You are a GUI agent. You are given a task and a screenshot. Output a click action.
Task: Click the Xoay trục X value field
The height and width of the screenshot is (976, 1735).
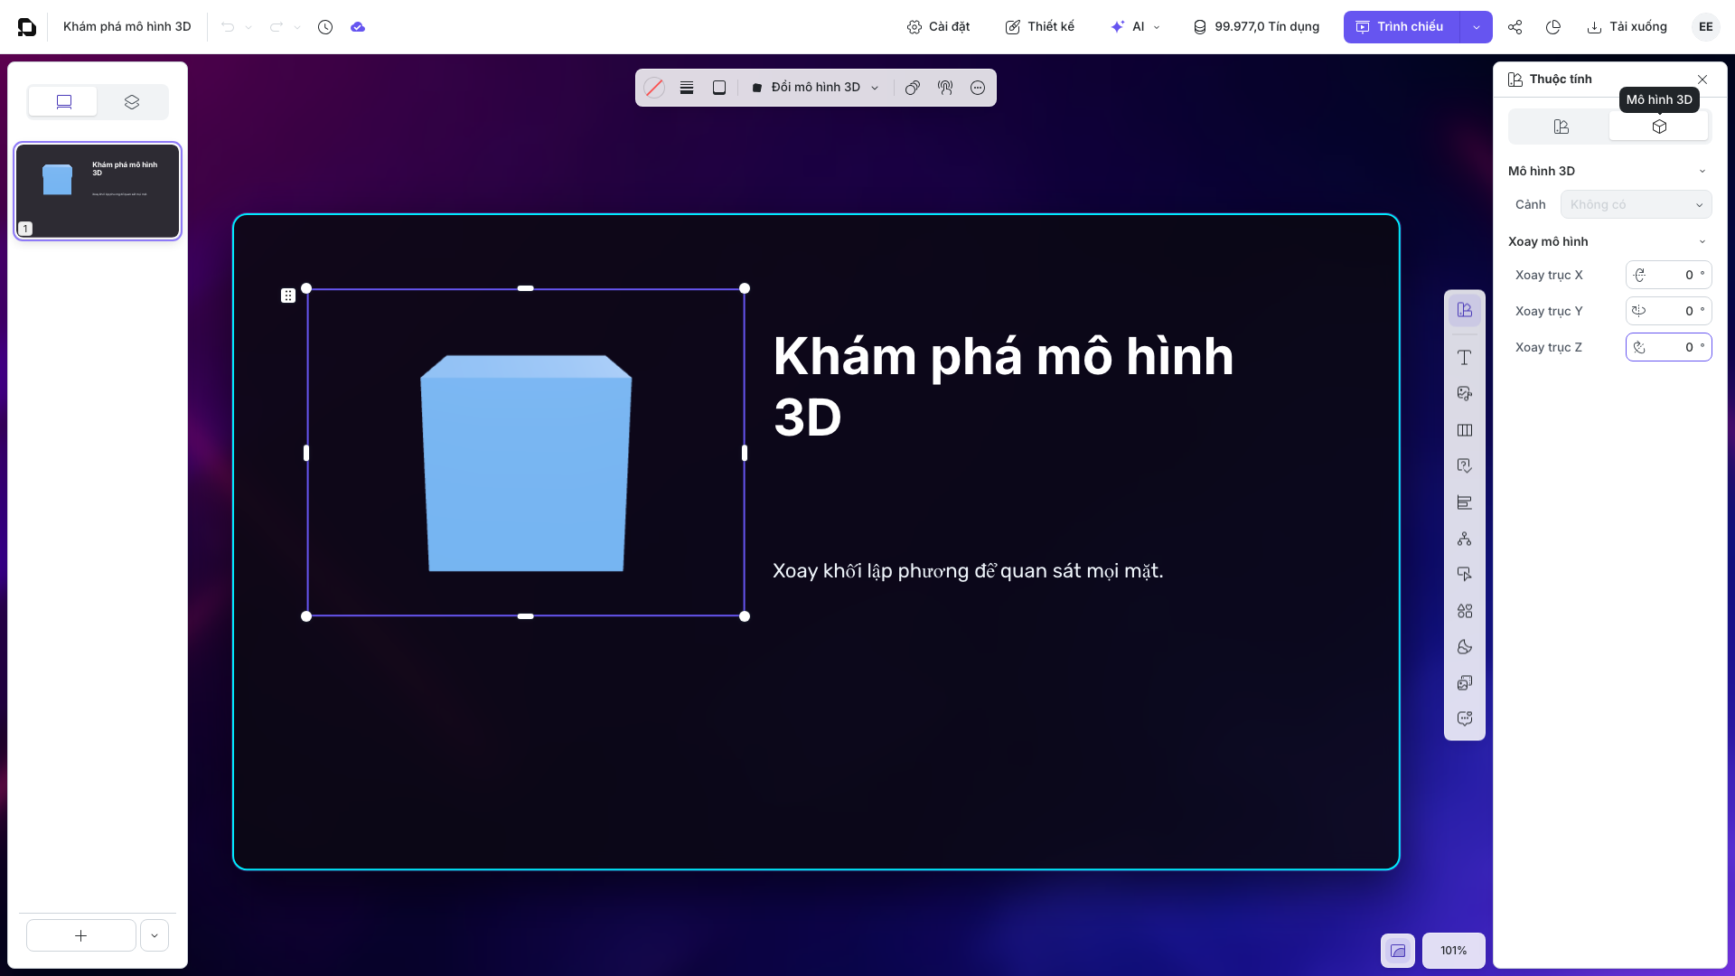(x=1668, y=275)
